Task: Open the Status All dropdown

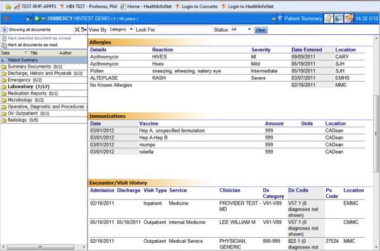Action: click(241, 30)
